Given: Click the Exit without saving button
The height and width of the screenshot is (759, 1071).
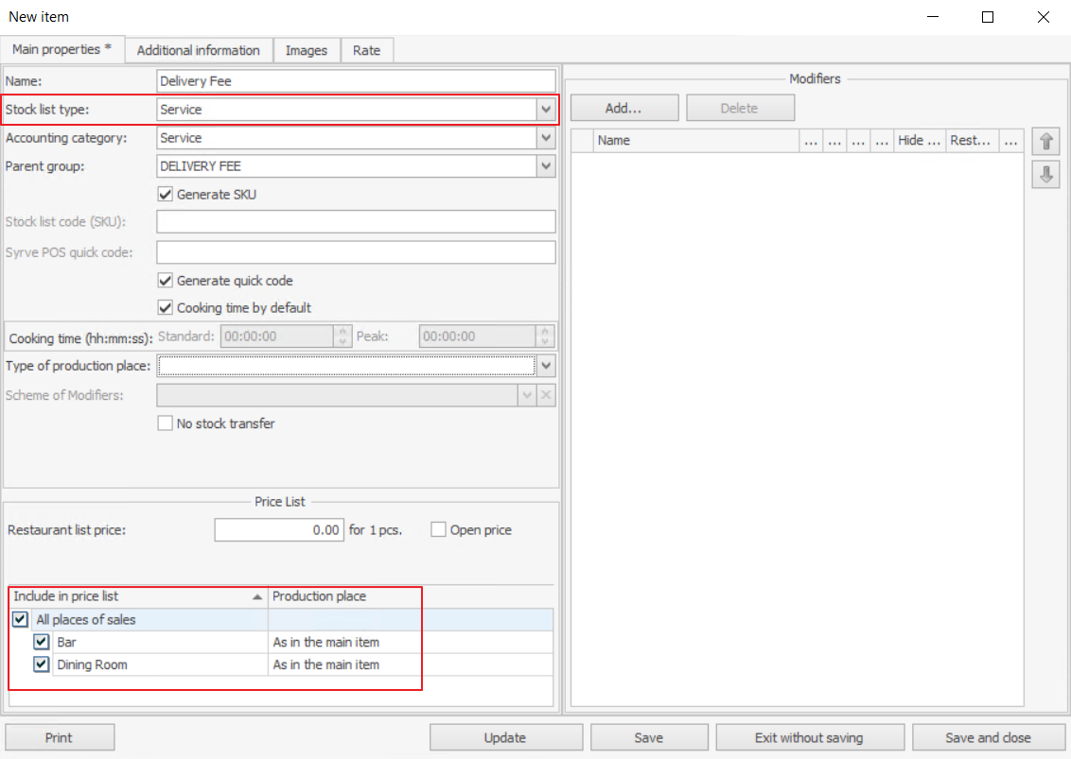Looking at the screenshot, I should click(809, 737).
